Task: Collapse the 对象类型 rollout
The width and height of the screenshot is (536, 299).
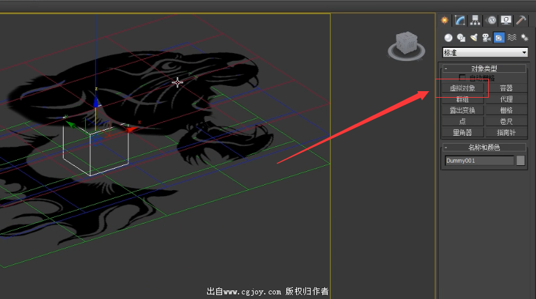Action: [x=484, y=68]
